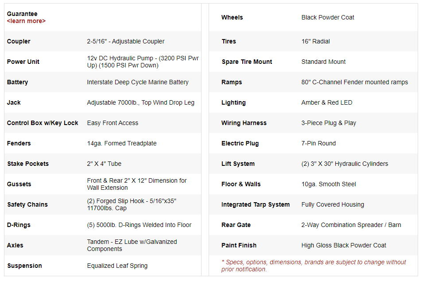This screenshot has height=286, width=423.
Task: Select the Safety Chains row label
Action: pos(27,204)
